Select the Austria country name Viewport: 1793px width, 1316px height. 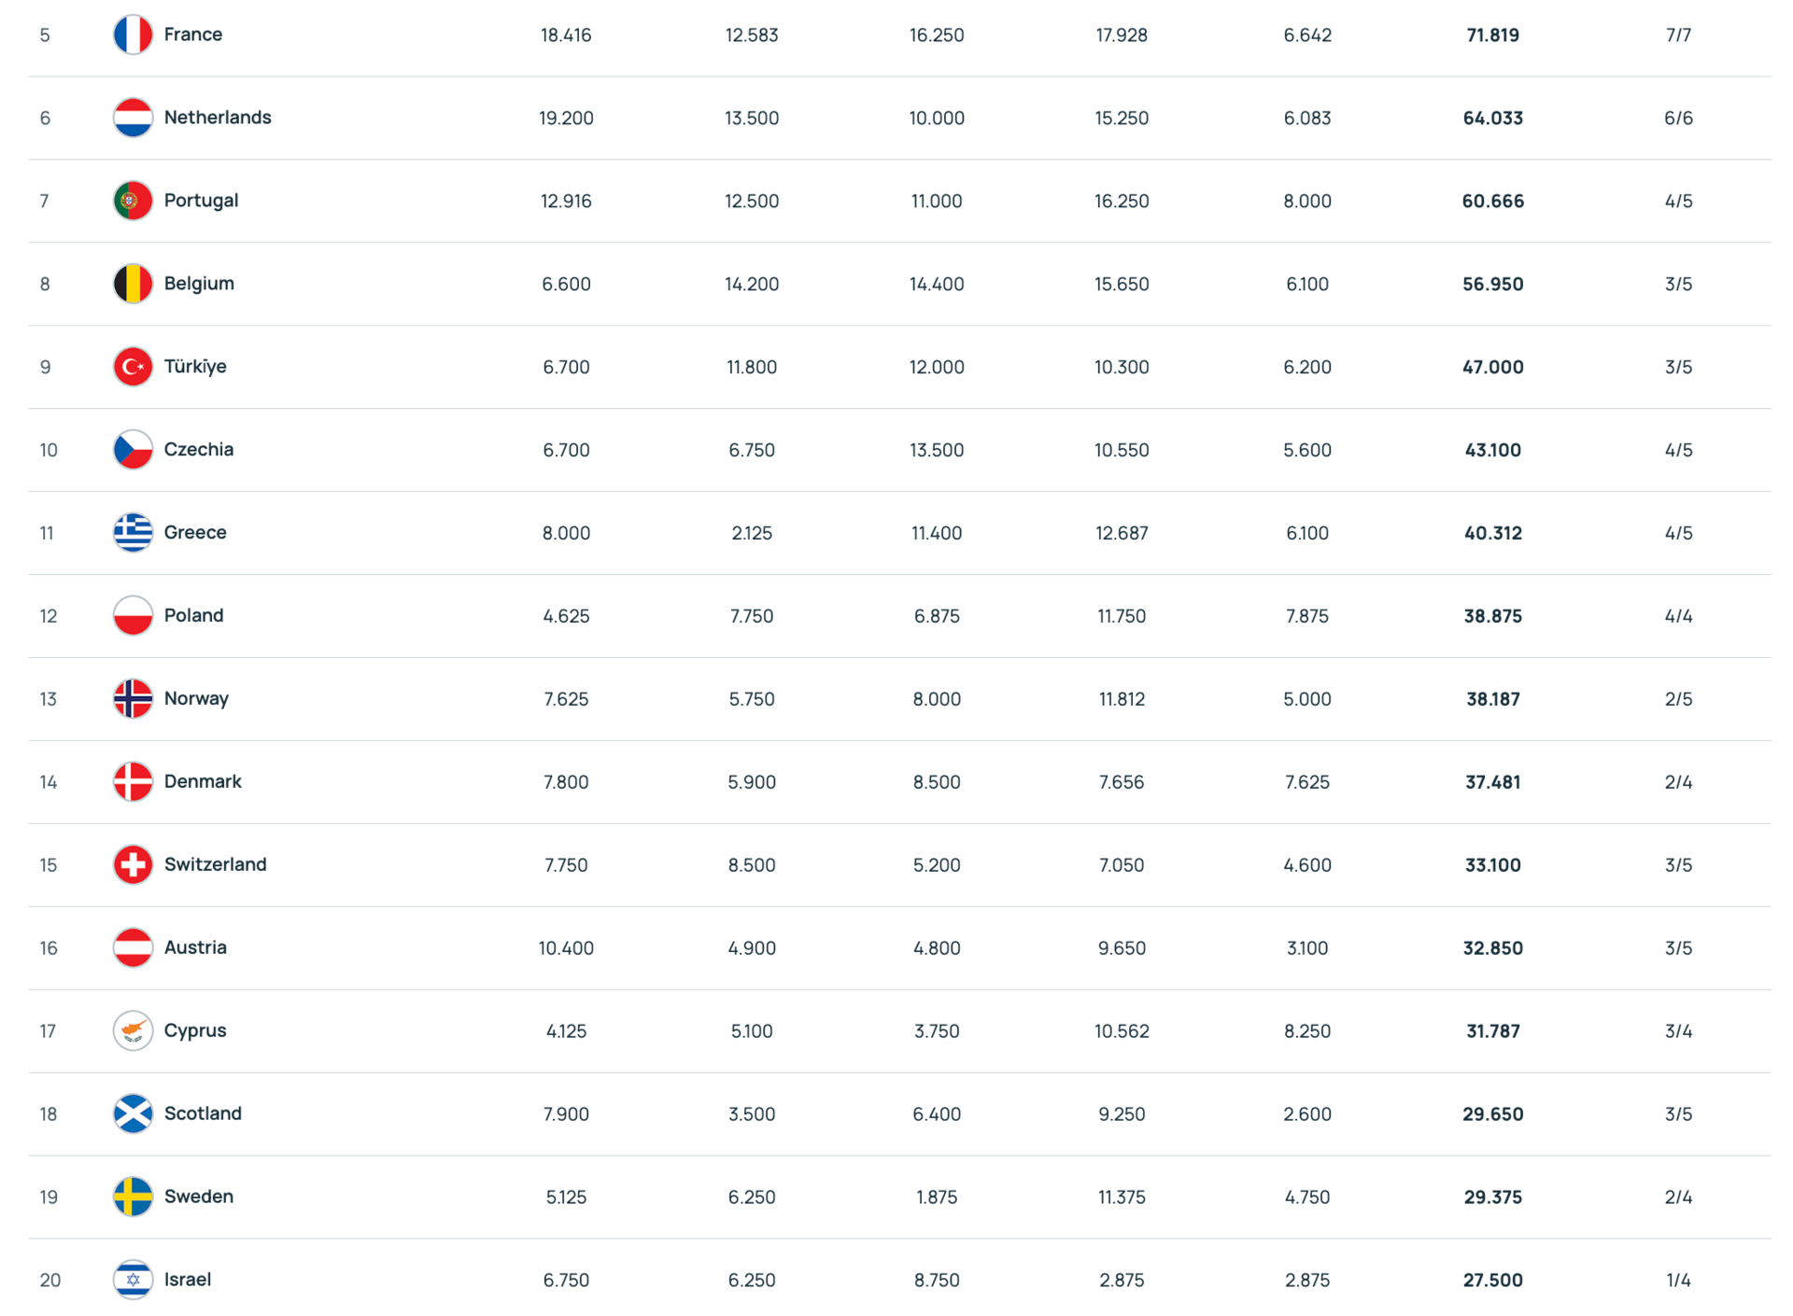(195, 948)
